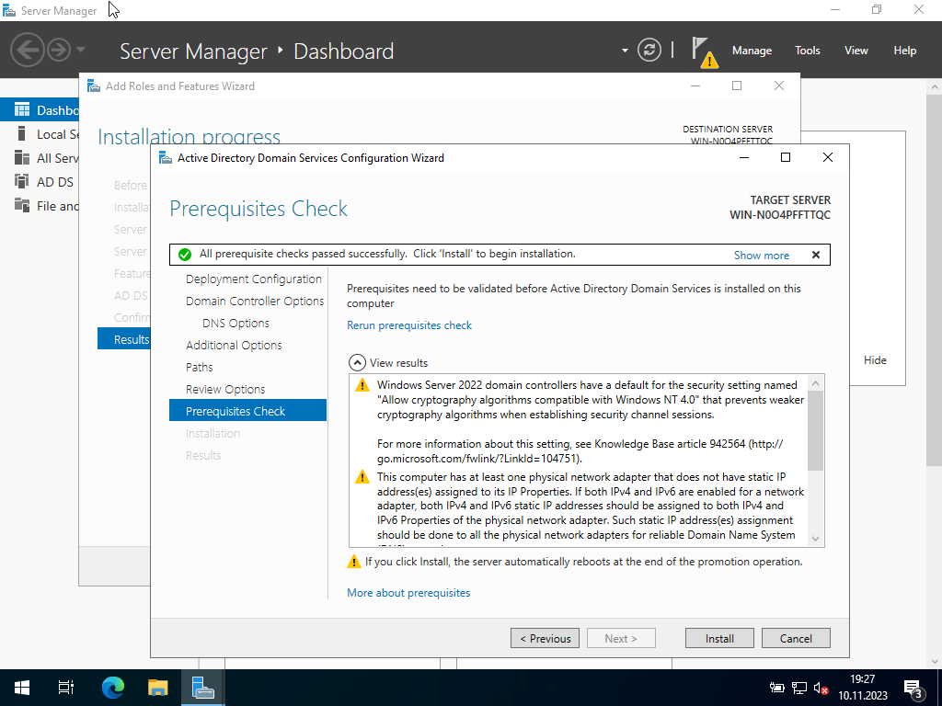This screenshot has width=942, height=706.
Task: Refresh the Server Manager dashboard
Action: 649,50
